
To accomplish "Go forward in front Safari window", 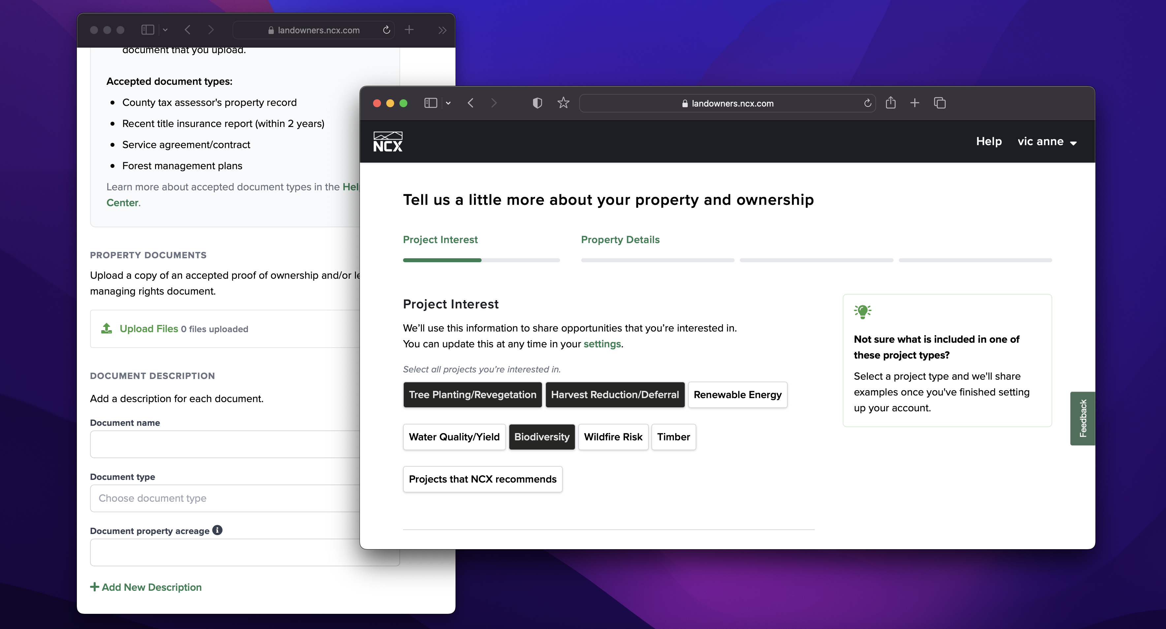I will tap(494, 103).
